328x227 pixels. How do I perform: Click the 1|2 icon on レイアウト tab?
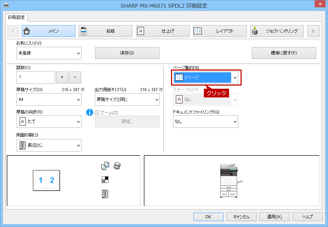point(198,31)
